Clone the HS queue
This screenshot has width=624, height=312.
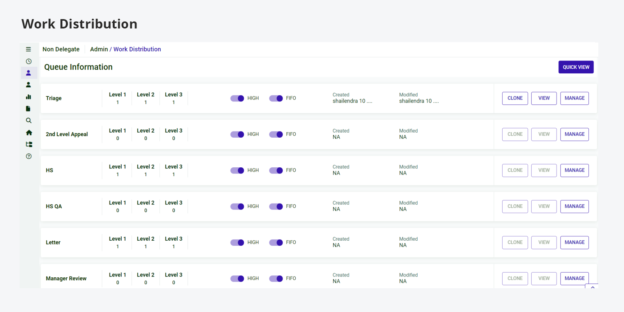coord(515,170)
